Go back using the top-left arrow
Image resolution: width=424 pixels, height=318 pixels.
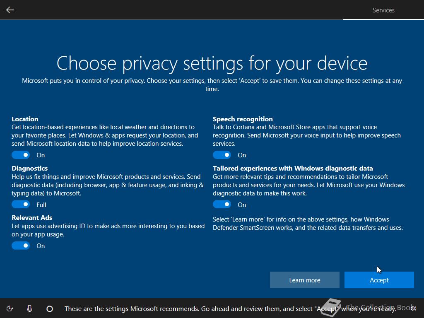point(10,10)
